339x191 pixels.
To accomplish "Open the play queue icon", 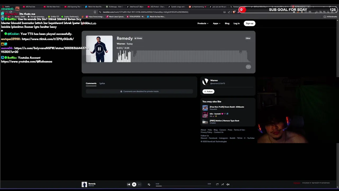I will click(149, 184).
